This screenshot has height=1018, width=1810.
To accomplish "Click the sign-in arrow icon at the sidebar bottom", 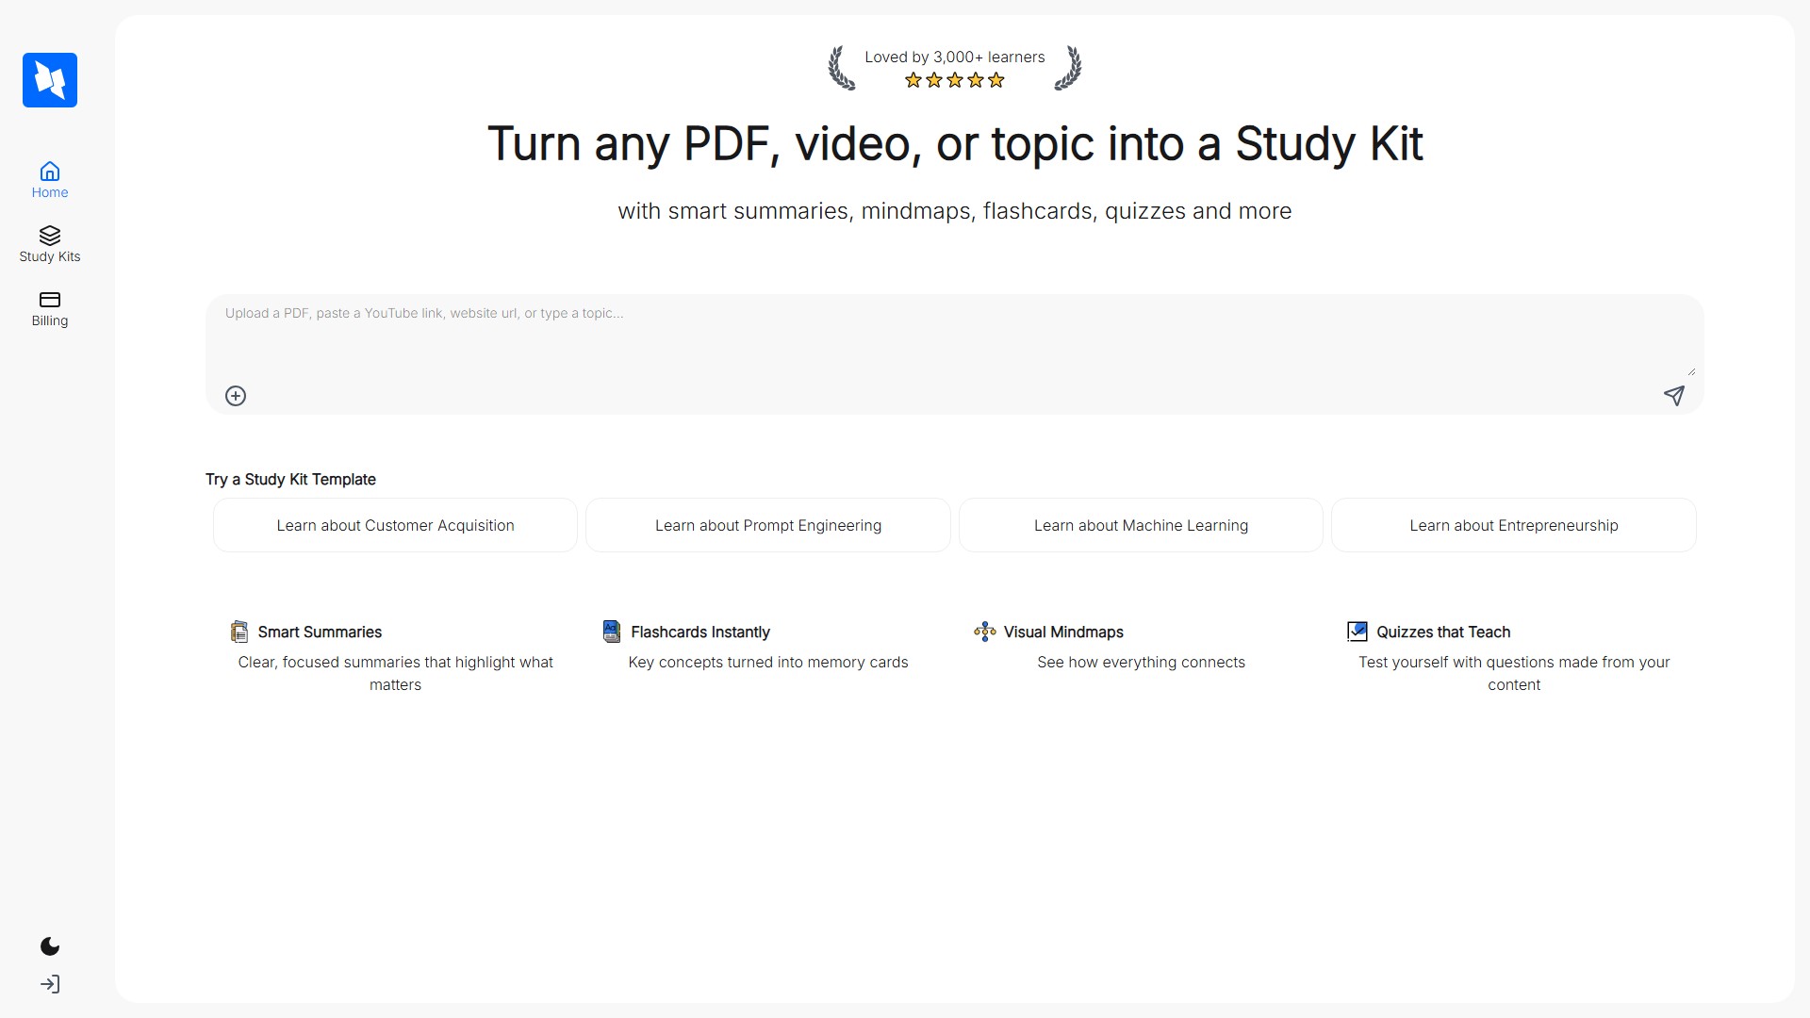I will pos(50,984).
